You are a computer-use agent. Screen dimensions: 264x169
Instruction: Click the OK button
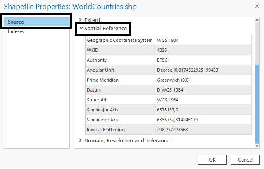[212, 159]
